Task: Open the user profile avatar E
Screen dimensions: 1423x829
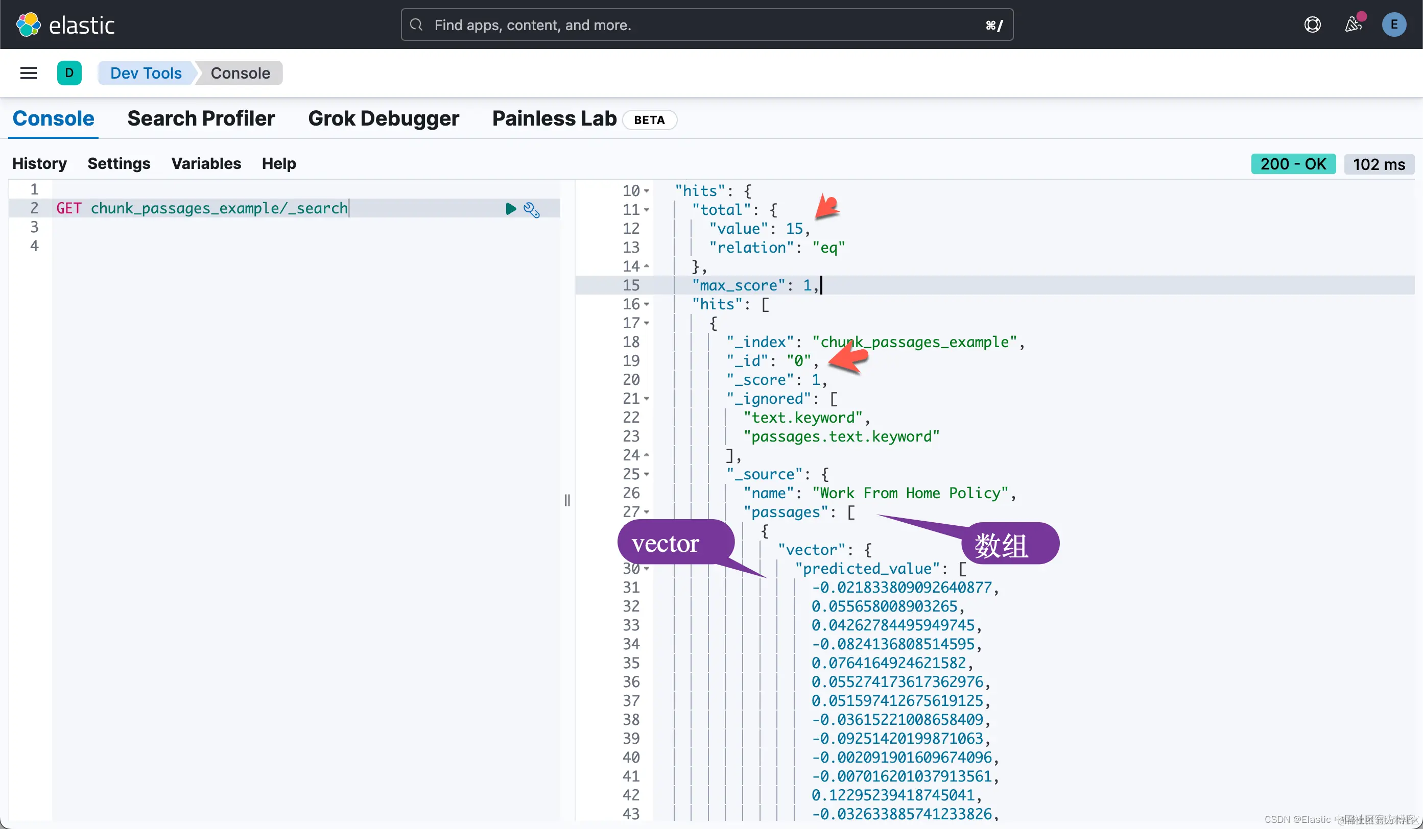Action: coord(1394,25)
